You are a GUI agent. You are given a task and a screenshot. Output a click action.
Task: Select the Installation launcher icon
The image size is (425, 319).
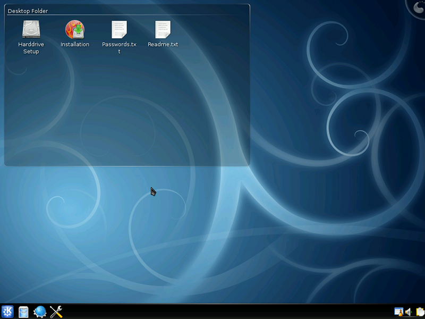pyautogui.click(x=75, y=29)
